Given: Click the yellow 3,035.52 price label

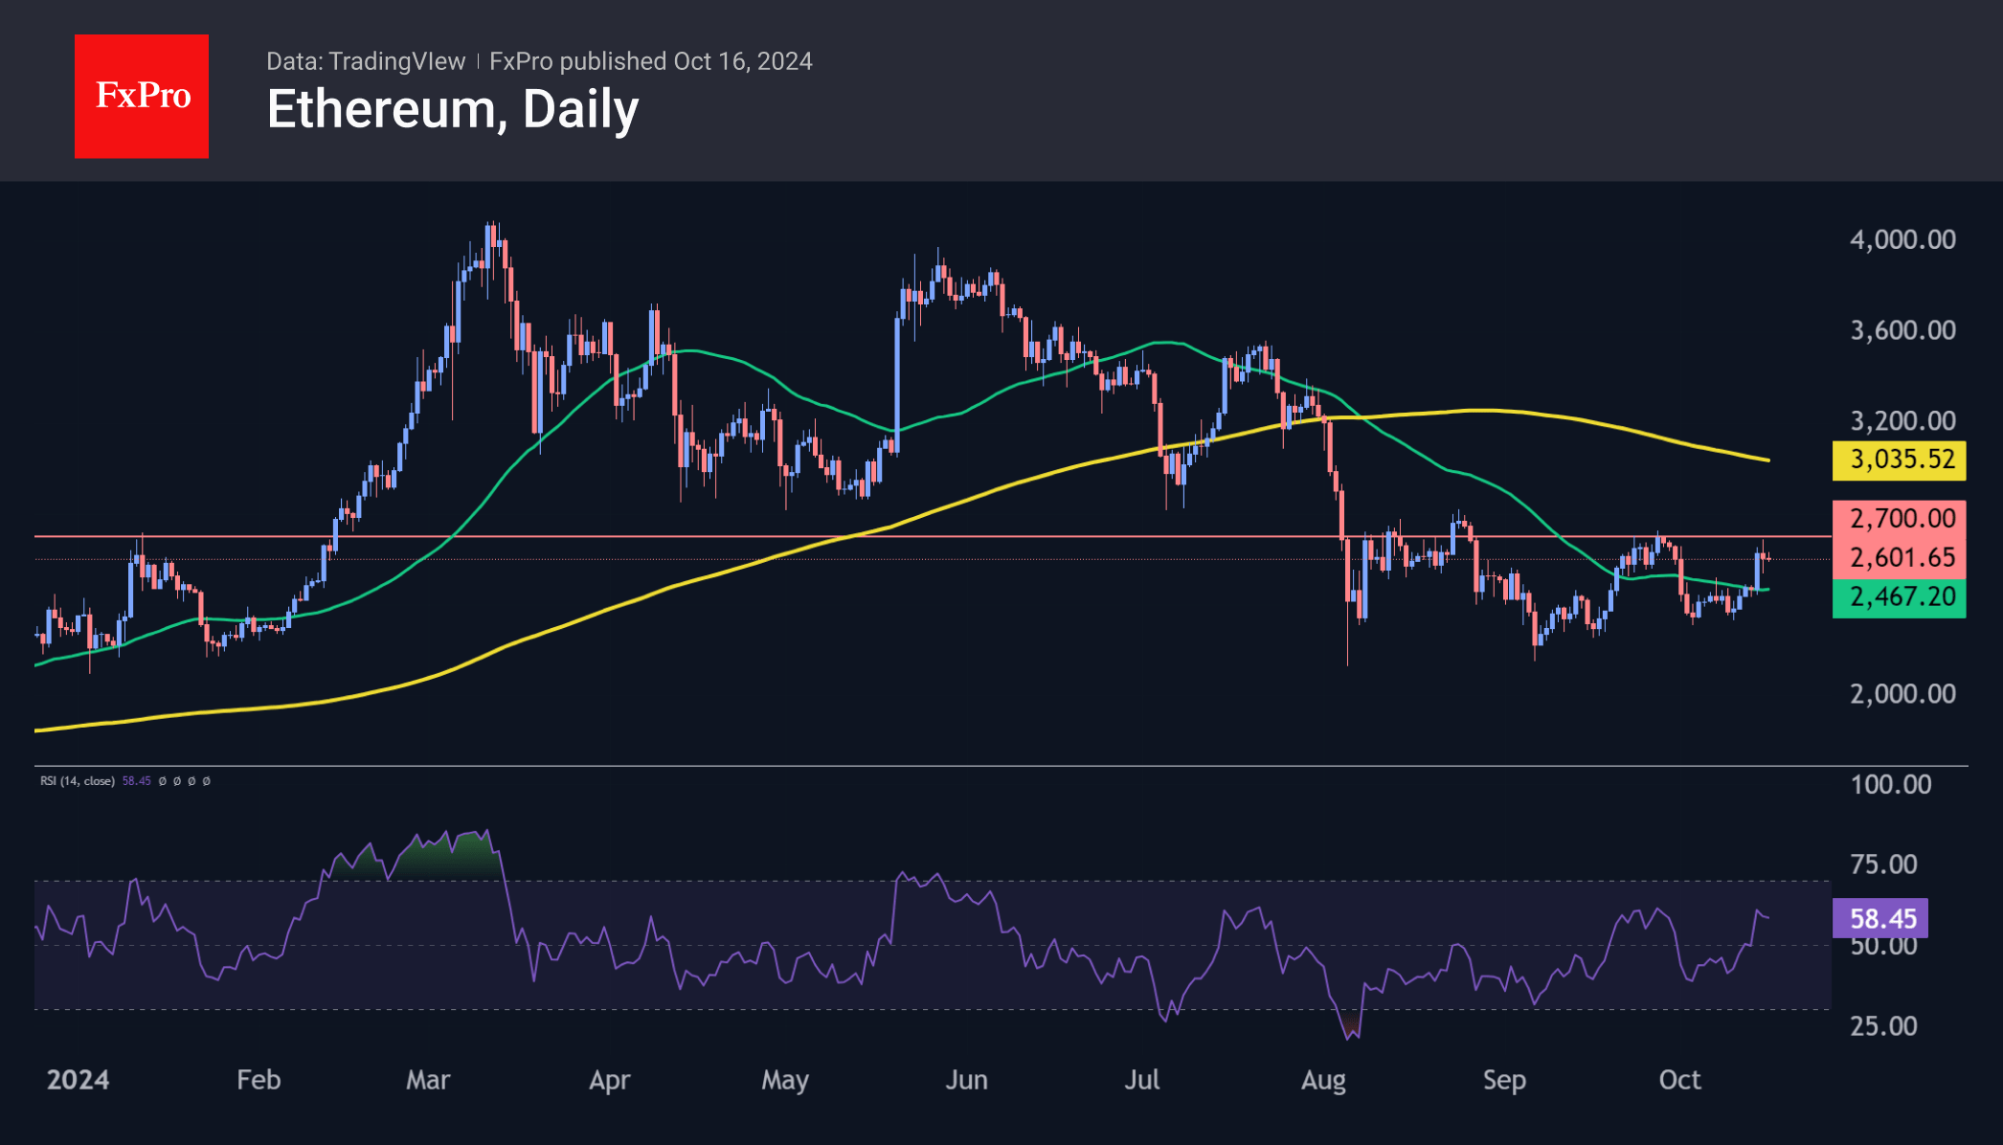Looking at the screenshot, I should tap(1899, 460).
